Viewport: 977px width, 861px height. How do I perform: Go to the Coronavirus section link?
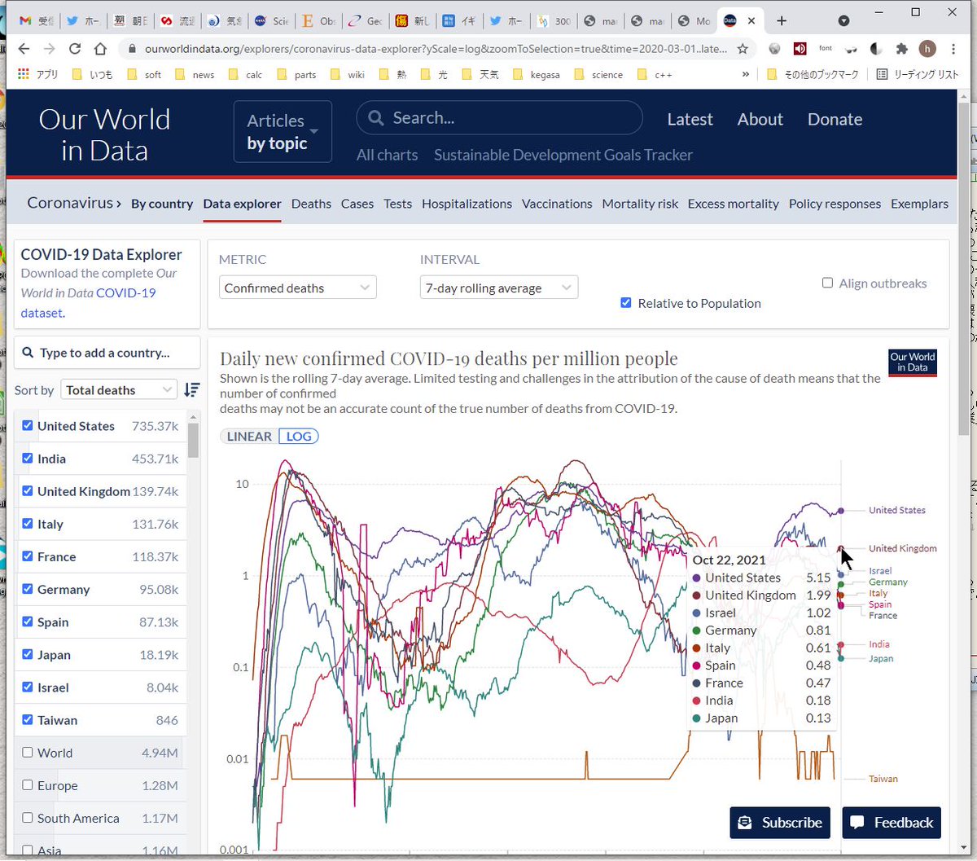(74, 203)
